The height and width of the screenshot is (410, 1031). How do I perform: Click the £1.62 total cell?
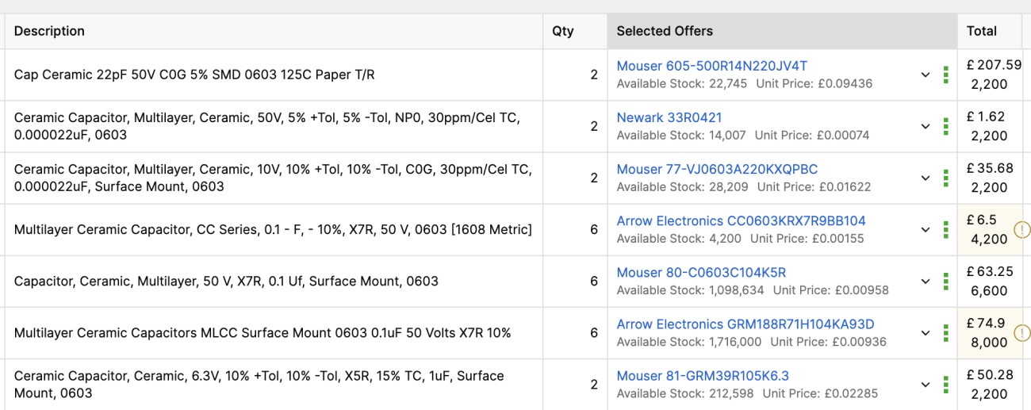[990, 126]
